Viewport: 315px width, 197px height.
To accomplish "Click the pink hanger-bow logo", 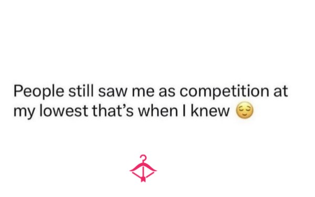I will point(143,168).
